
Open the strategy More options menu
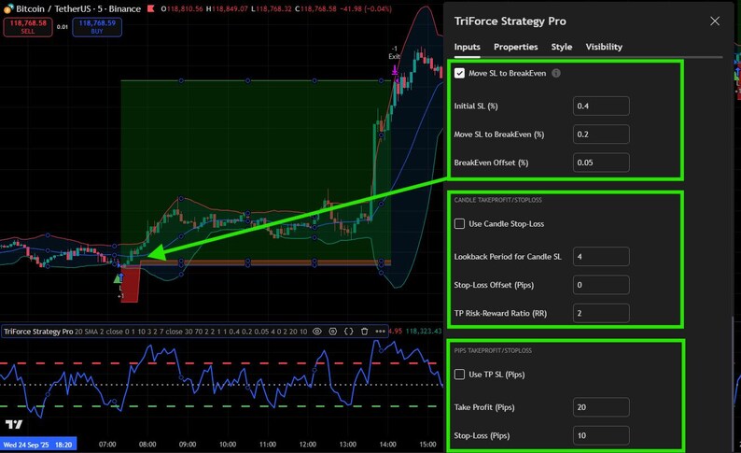point(380,332)
